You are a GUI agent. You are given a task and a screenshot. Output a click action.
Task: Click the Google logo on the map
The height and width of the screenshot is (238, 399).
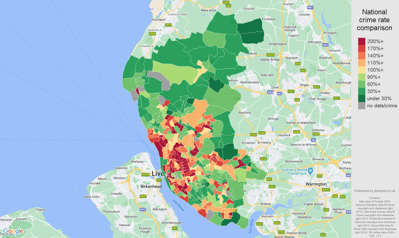tap(13, 231)
